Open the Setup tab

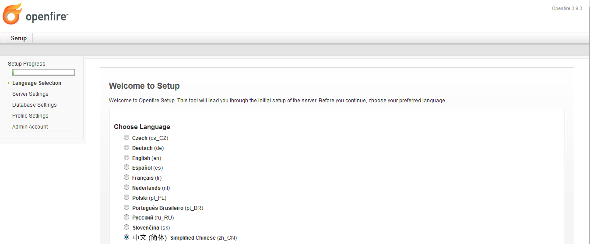click(x=18, y=38)
